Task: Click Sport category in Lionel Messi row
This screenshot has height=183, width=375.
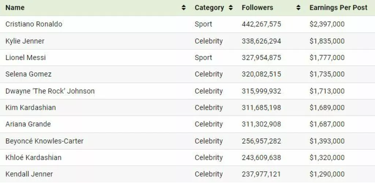Action: 203,57
